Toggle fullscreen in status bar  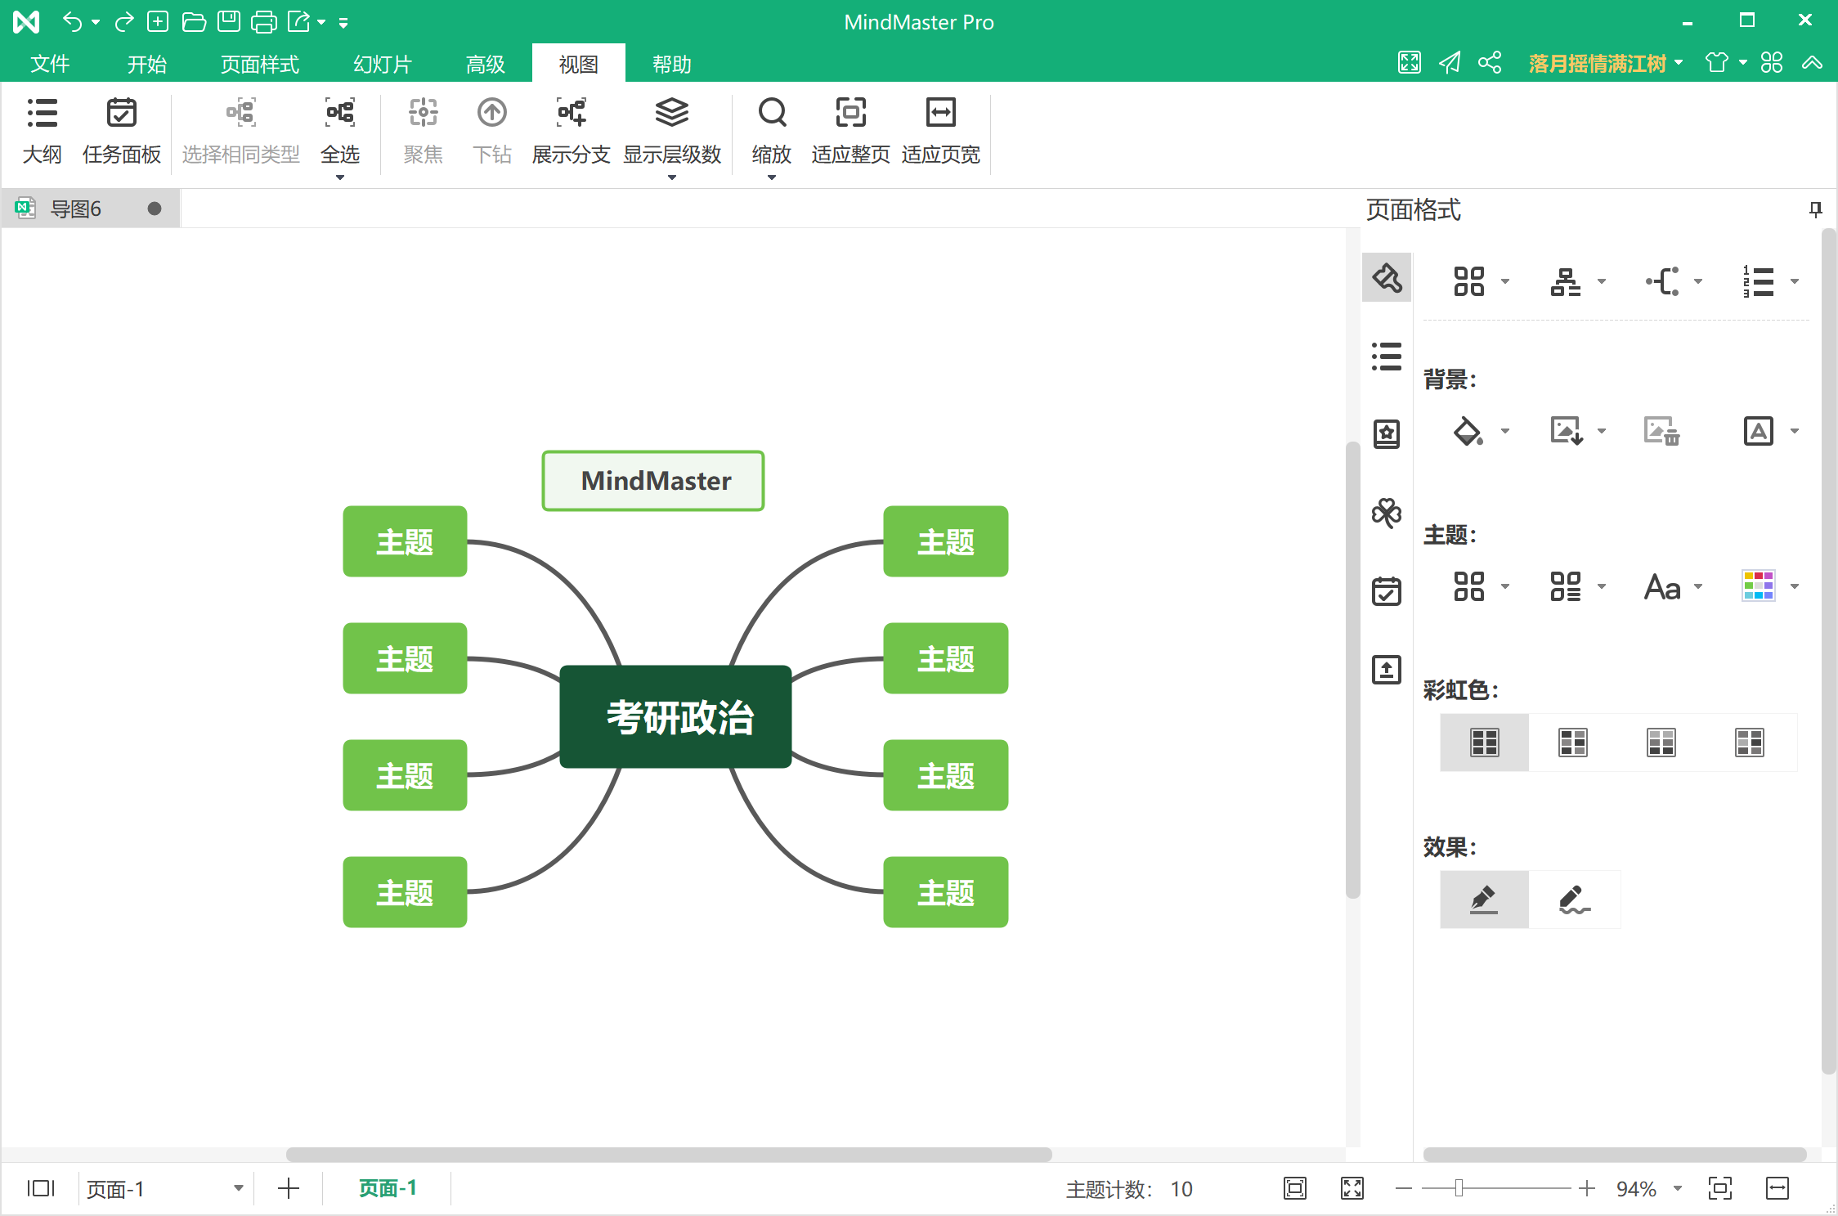1352,1188
